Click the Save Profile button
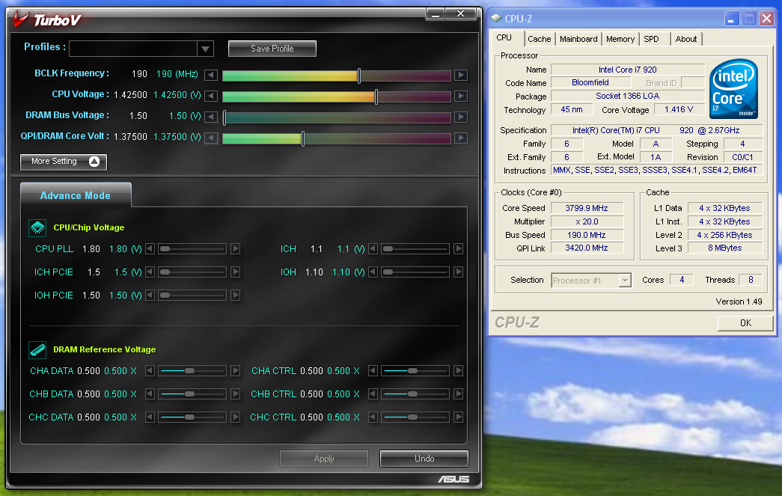The width and height of the screenshot is (782, 496). click(272, 49)
